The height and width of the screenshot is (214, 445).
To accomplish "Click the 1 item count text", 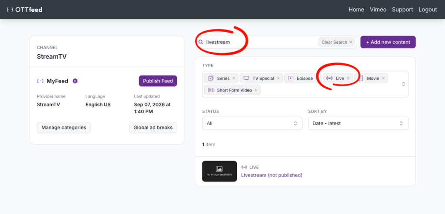I will click(x=209, y=145).
